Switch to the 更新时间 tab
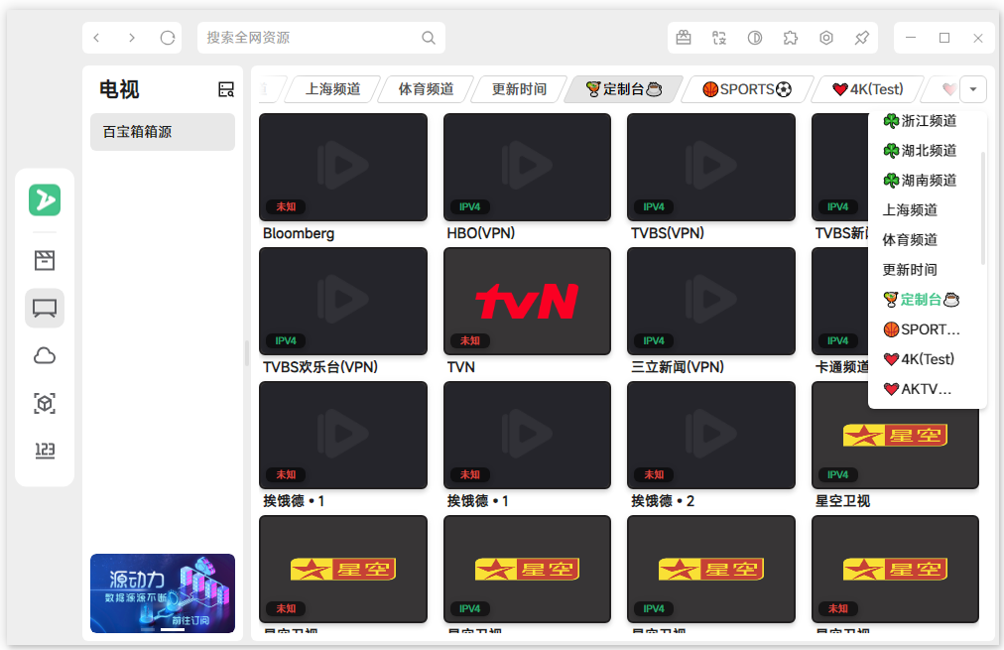Viewport: 1004px width, 650px height. point(519,89)
